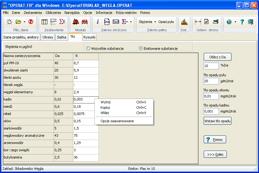The width and height of the screenshot is (259, 173).
Task: Expand the Stężenia dropdown arrow
Action: [x=155, y=22]
